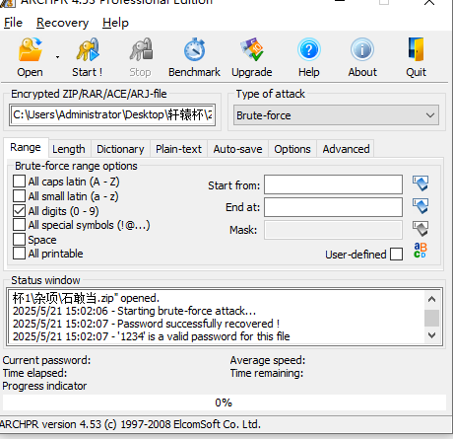Viewport: 453px width, 439px height.
Task: Open the File menu
Action: click(13, 23)
